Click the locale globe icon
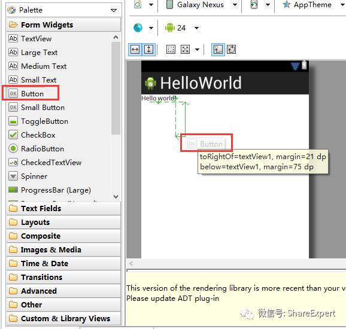 coord(138,28)
